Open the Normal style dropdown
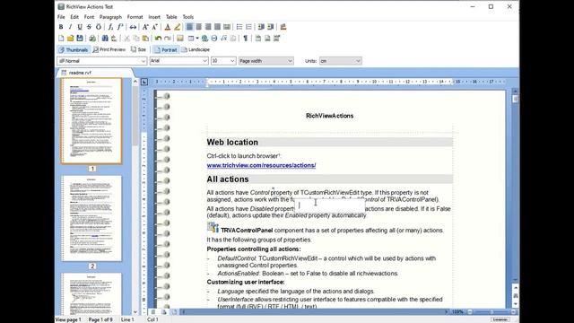This screenshot has height=323, width=574. 143,61
